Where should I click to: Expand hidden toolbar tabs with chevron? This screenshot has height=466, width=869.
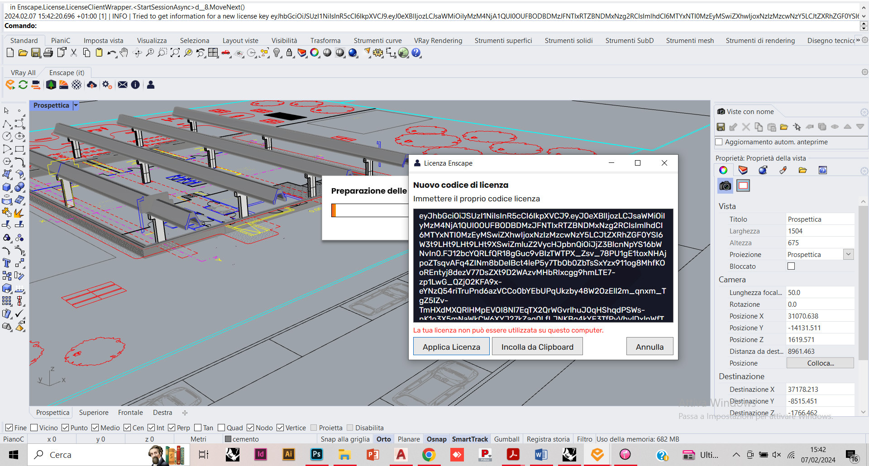click(858, 40)
